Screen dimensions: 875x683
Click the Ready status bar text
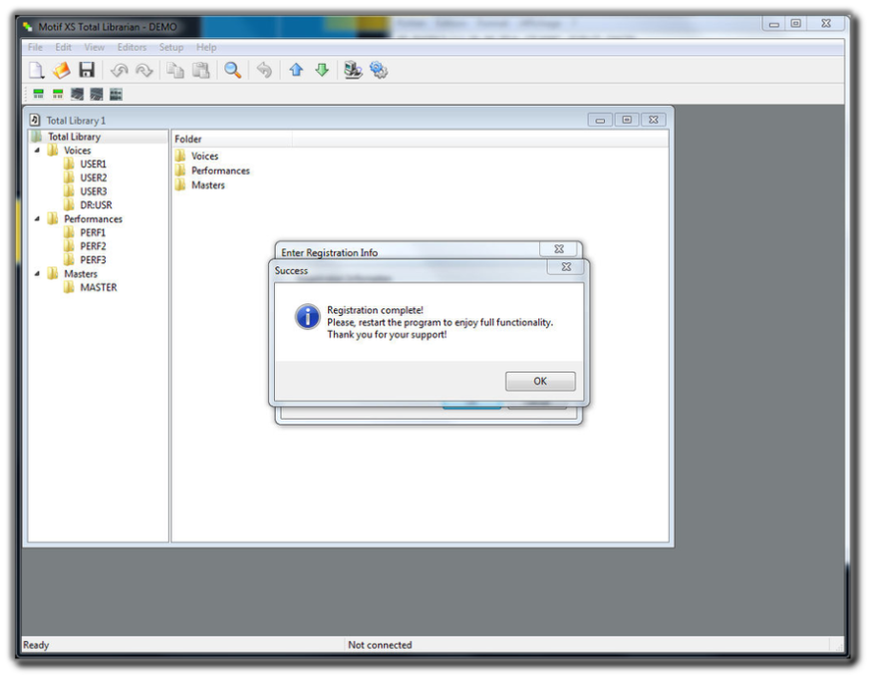pos(36,645)
